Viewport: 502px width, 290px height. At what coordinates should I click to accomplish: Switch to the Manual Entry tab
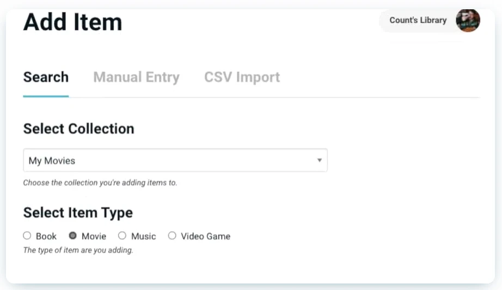136,77
